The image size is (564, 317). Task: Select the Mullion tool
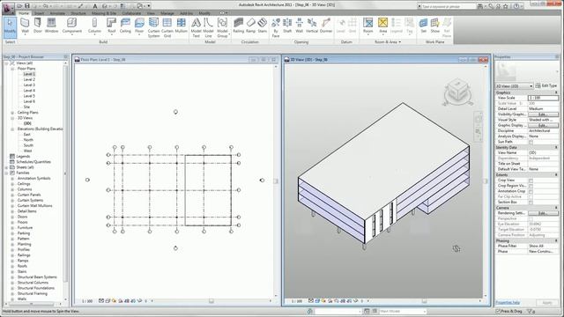tap(181, 26)
